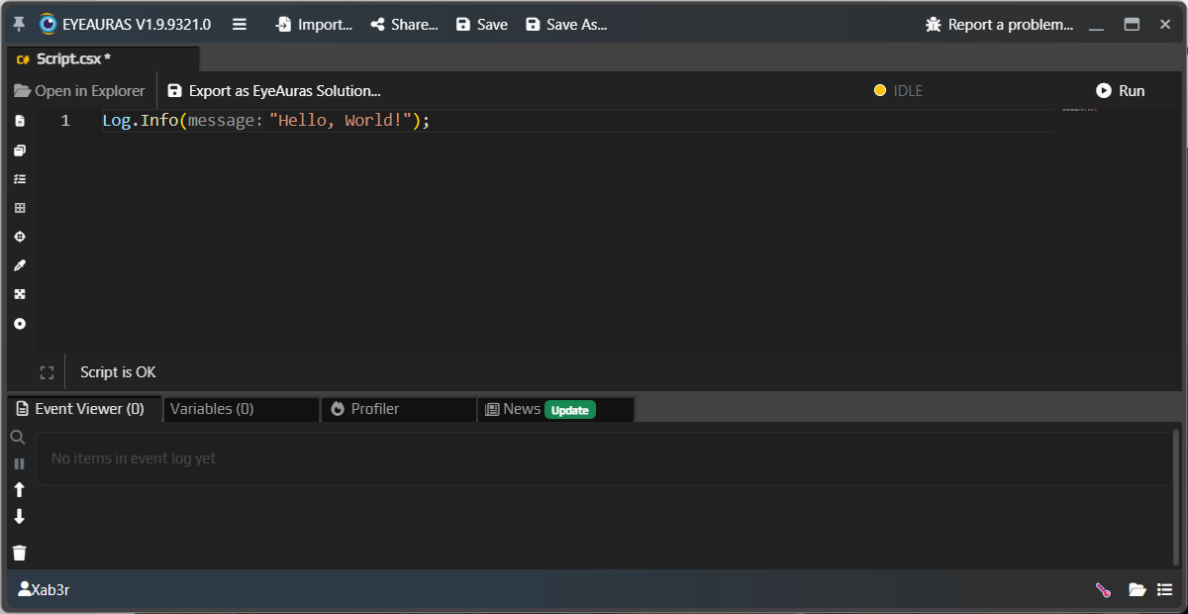This screenshot has width=1188, height=614.
Task: Open the folder icon in the status bar
Action: click(1137, 589)
